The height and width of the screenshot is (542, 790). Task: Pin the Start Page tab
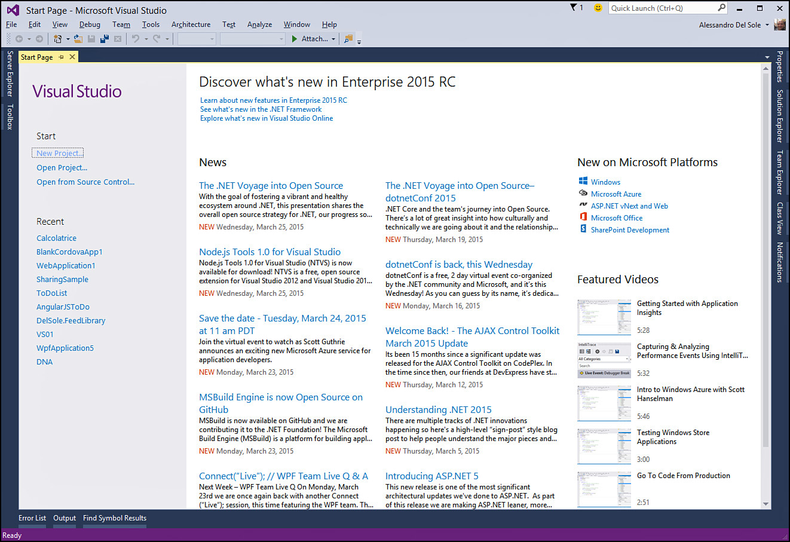click(x=61, y=57)
